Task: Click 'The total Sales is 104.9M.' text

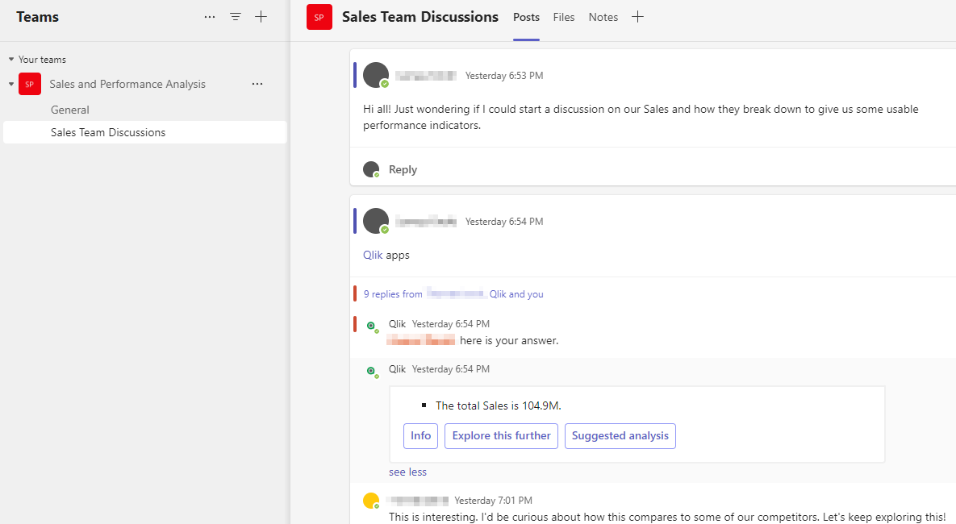Action: [498, 405]
